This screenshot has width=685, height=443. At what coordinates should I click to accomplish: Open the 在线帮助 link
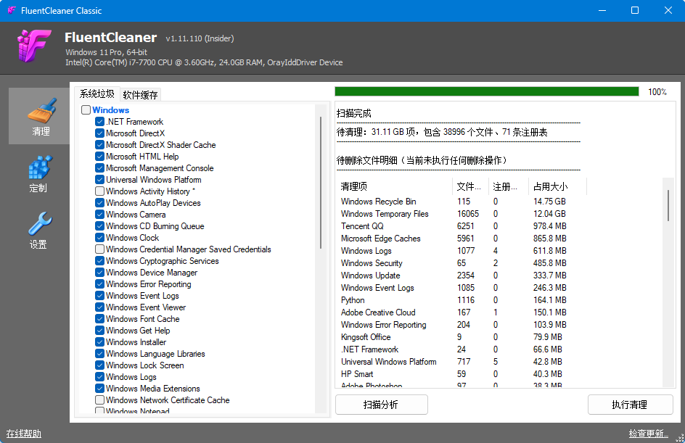24,434
